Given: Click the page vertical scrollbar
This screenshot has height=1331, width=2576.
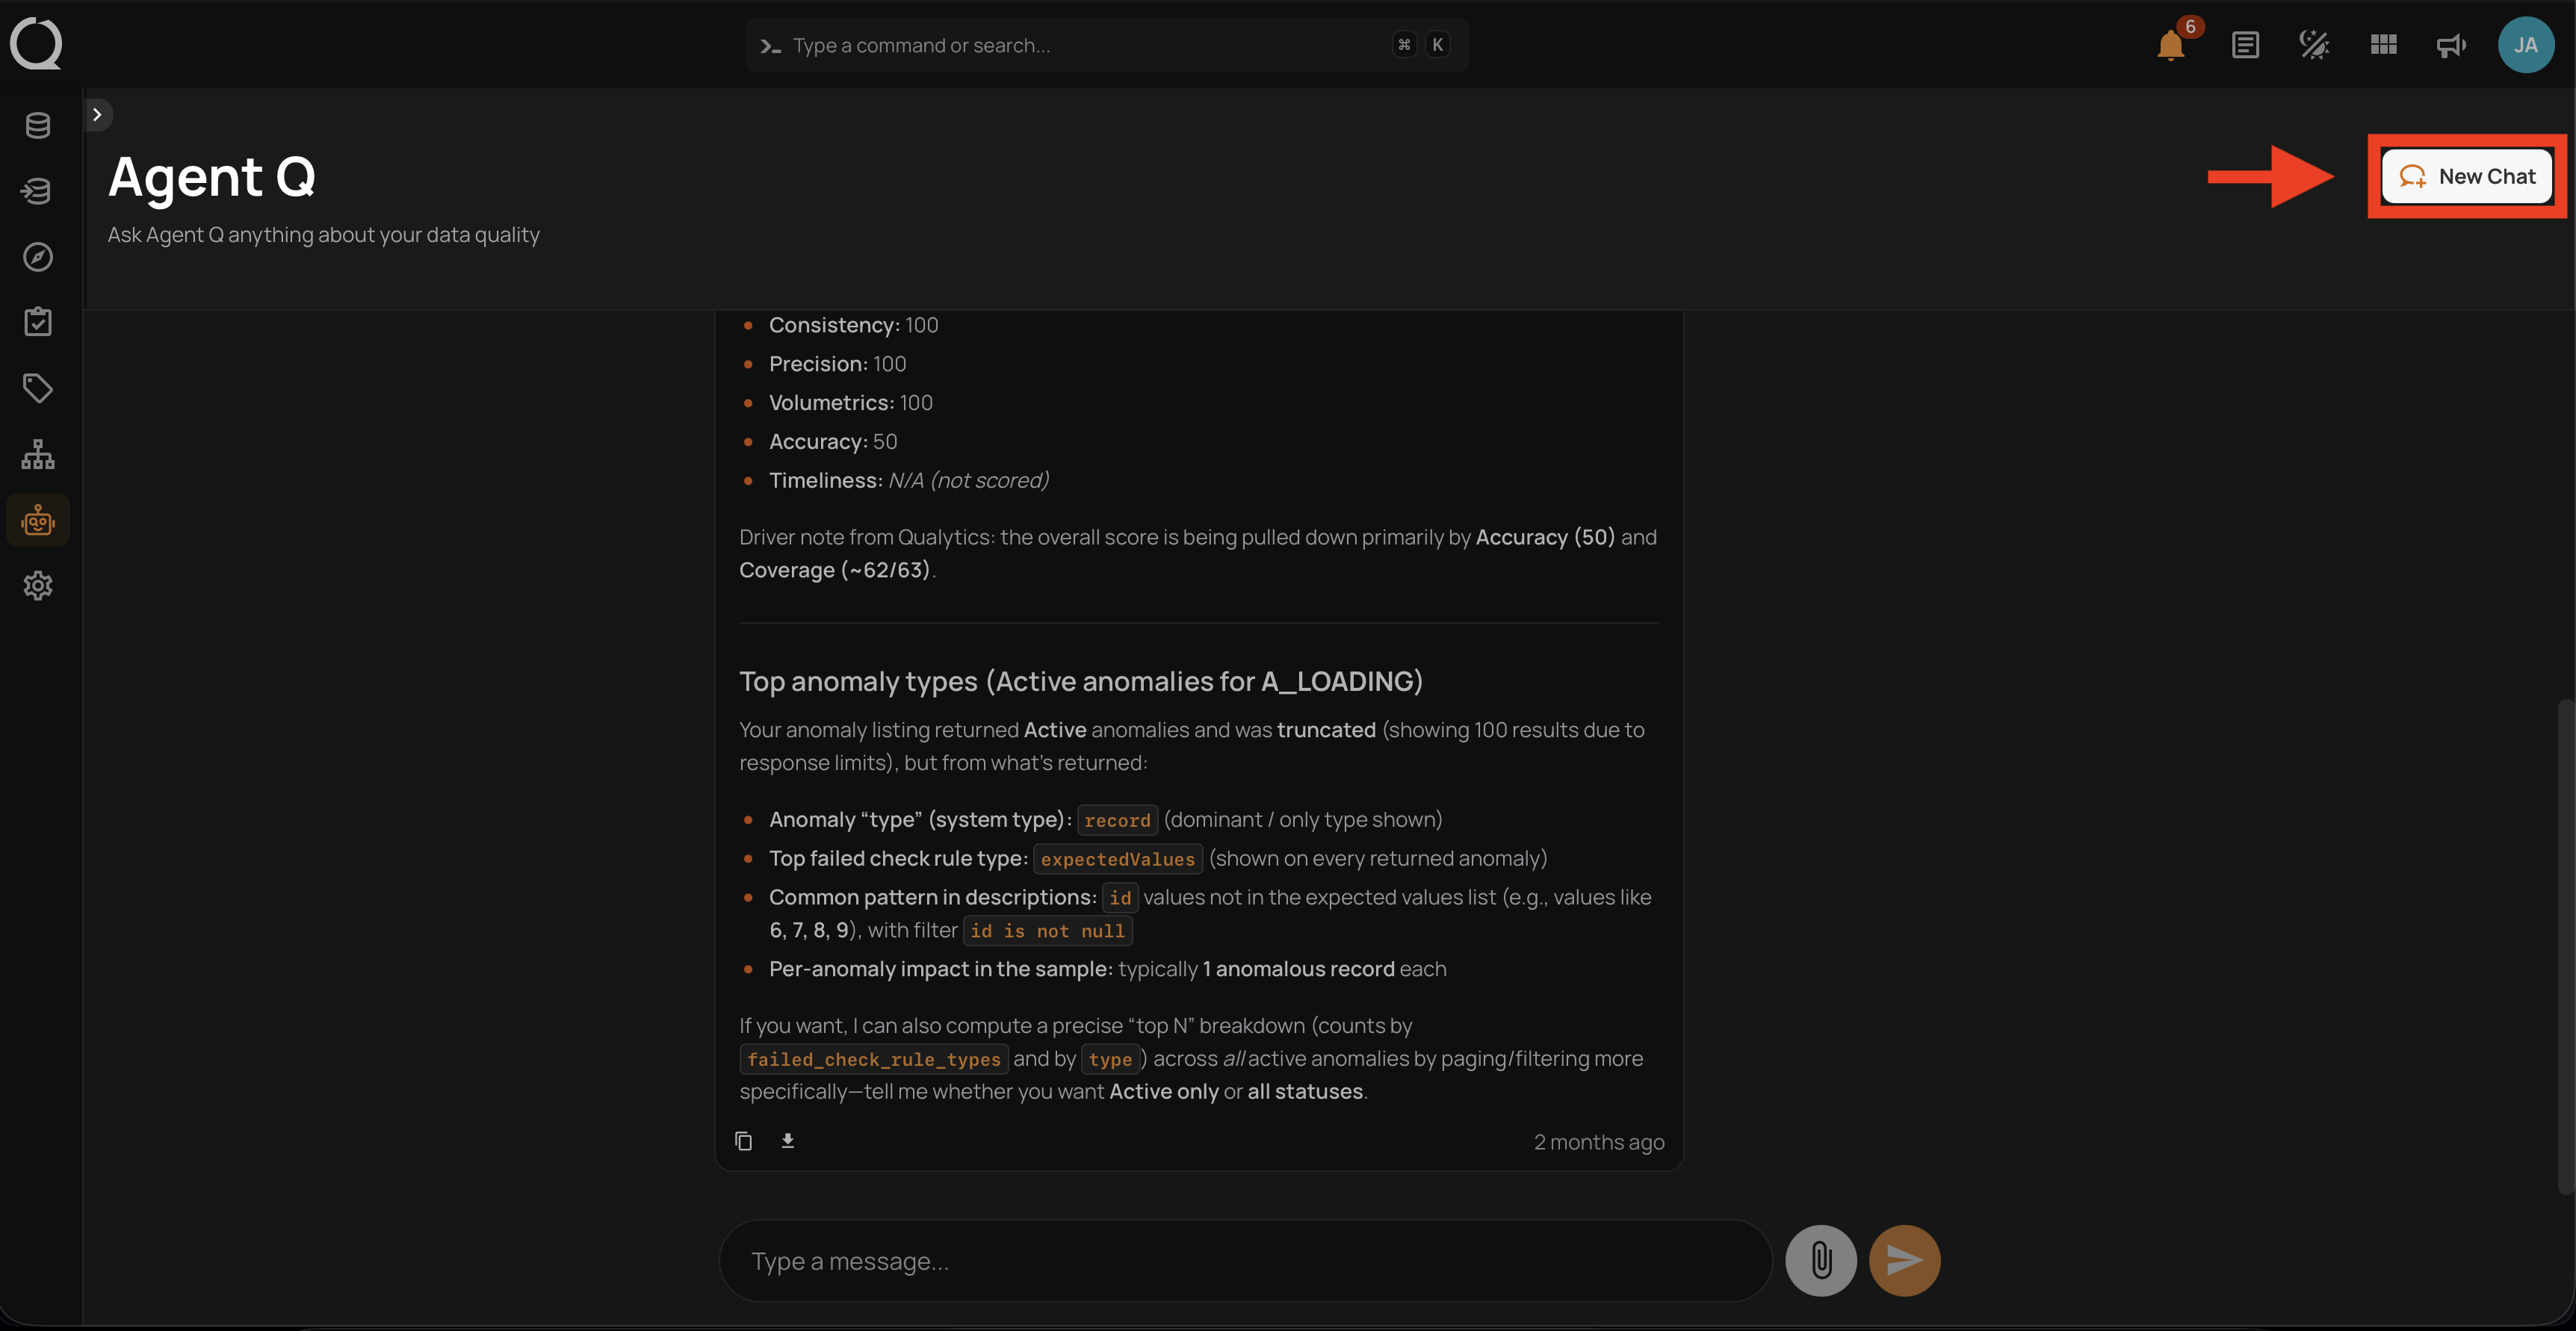Looking at the screenshot, I should (2565, 946).
